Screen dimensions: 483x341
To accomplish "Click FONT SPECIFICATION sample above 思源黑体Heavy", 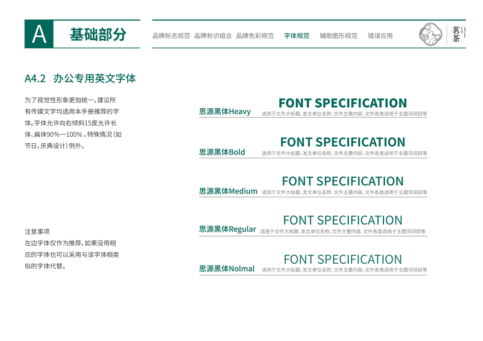I will (x=343, y=103).
